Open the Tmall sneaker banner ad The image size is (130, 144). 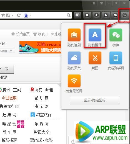click(40, 47)
